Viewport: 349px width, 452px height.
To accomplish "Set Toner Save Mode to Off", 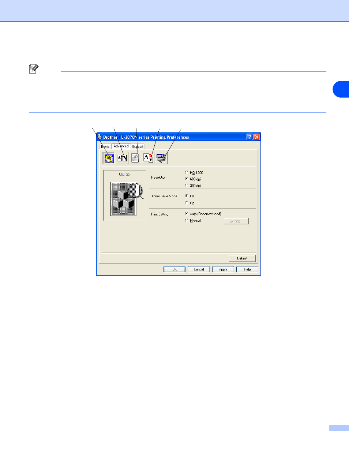I will 190,196.
